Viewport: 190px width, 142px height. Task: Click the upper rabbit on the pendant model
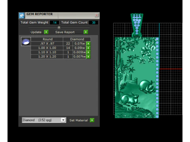pos(147,86)
